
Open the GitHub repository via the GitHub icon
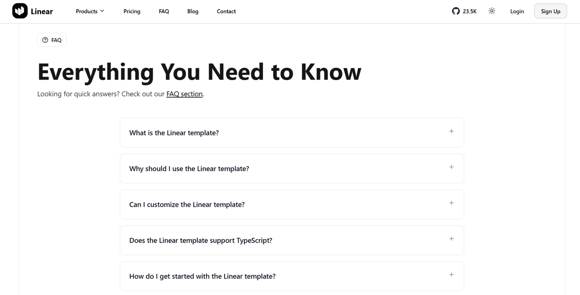pyautogui.click(x=455, y=11)
